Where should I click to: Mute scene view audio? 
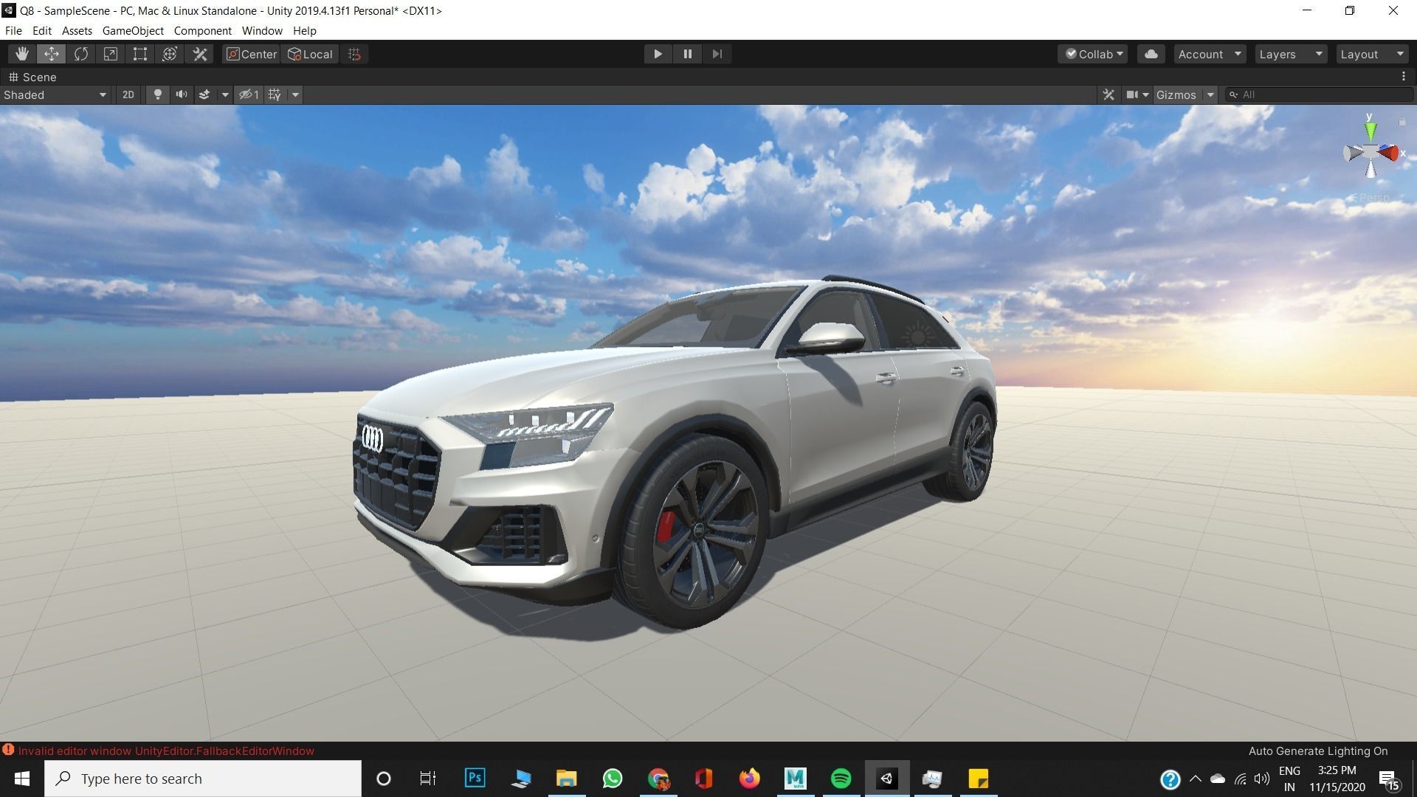click(x=182, y=94)
